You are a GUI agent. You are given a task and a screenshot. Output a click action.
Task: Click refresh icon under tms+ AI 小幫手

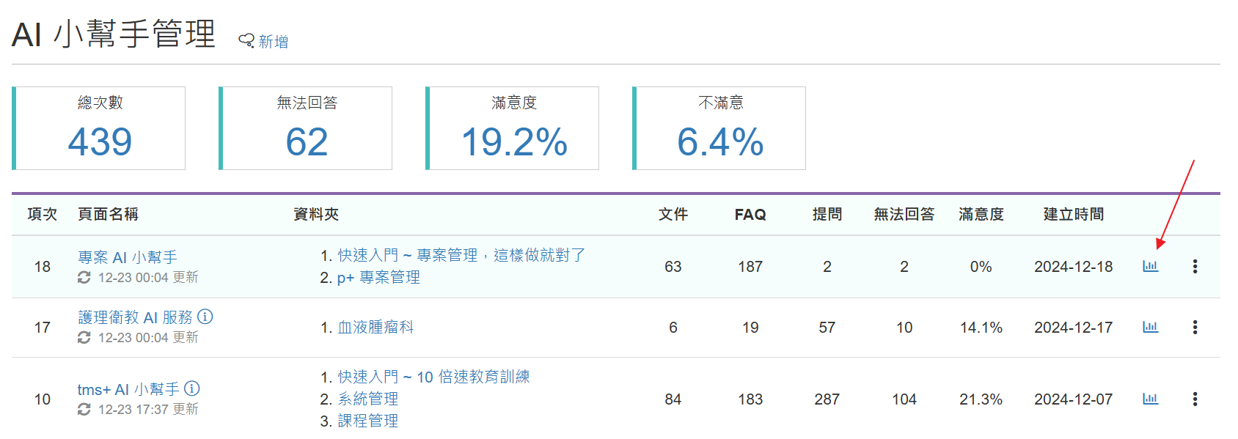(84, 410)
